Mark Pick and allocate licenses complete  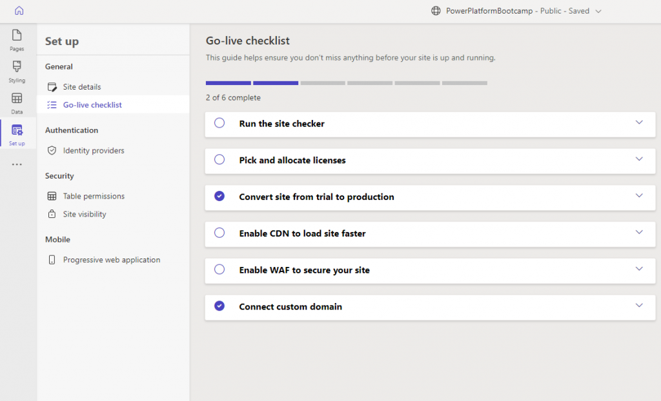pyautogui.click(x=219, y=160)
